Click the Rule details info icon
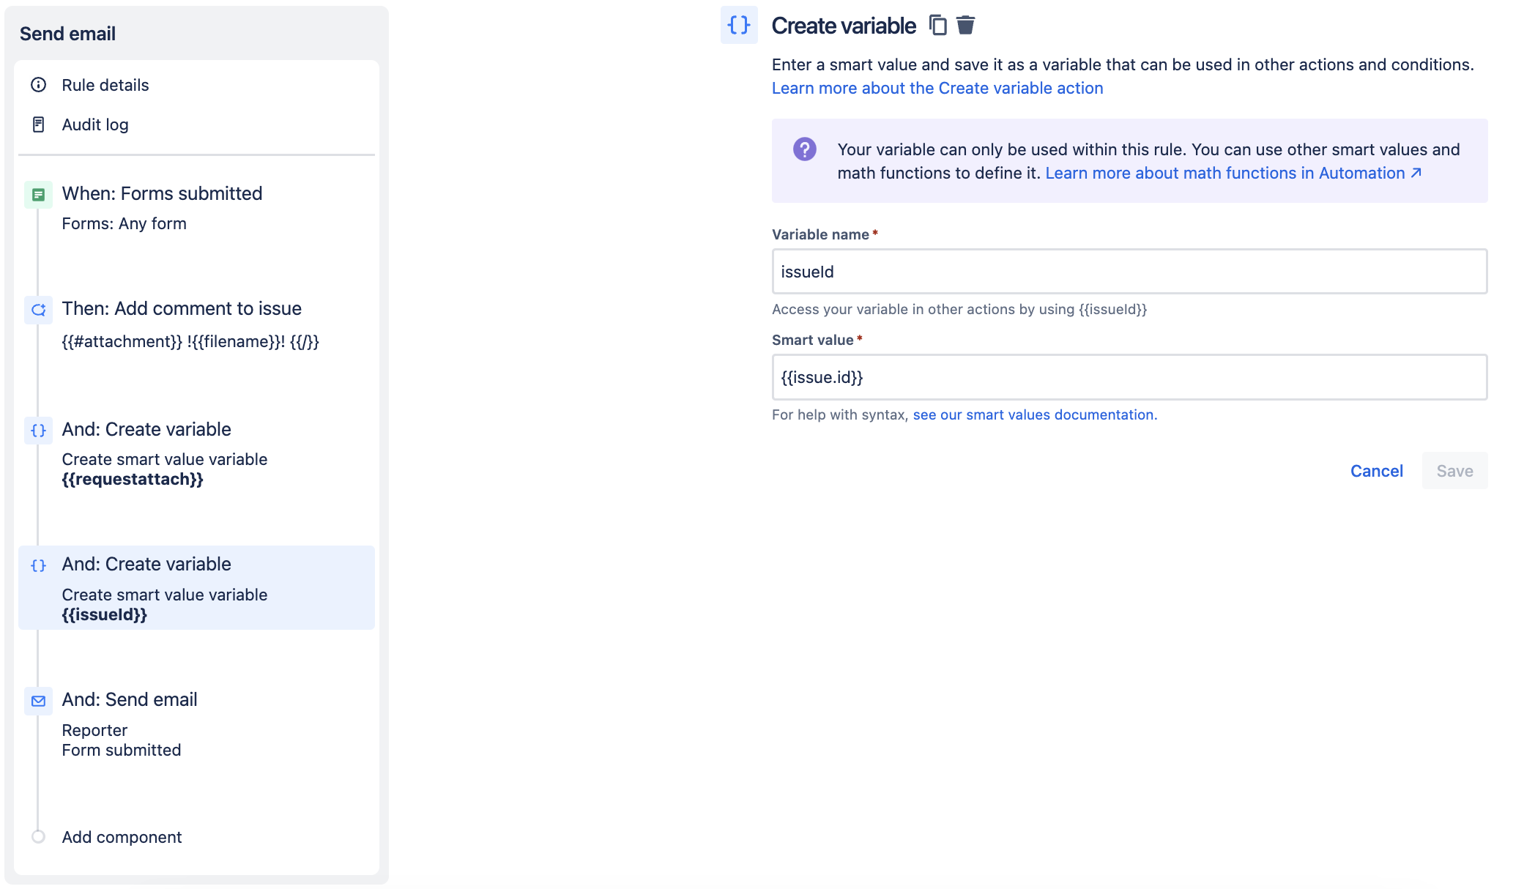1535x889 pixels. (39, 85)
